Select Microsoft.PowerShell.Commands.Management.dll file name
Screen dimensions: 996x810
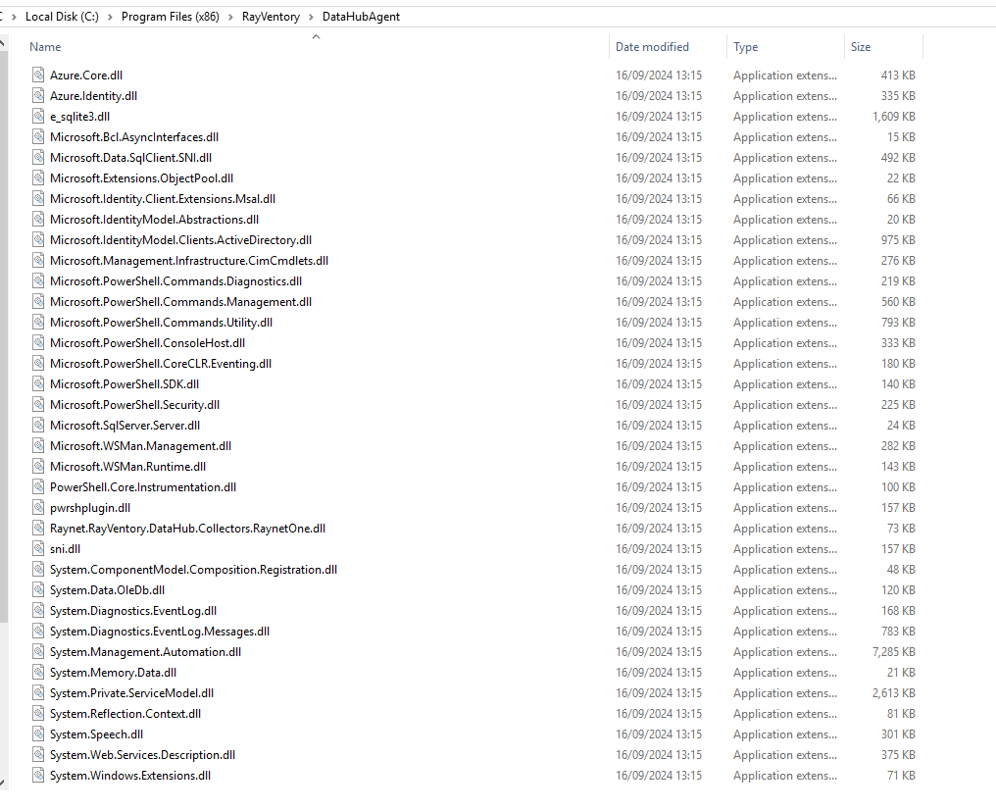(x=181, y=302)
